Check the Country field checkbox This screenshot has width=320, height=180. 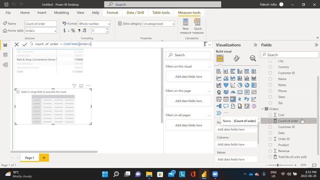[270, 67]
